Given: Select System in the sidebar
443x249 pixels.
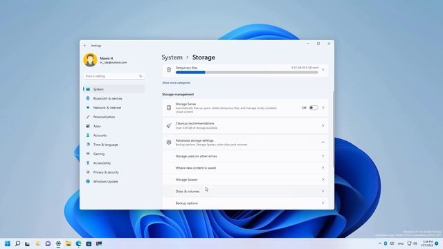Looking at the screenshot, I should (114, 89).
